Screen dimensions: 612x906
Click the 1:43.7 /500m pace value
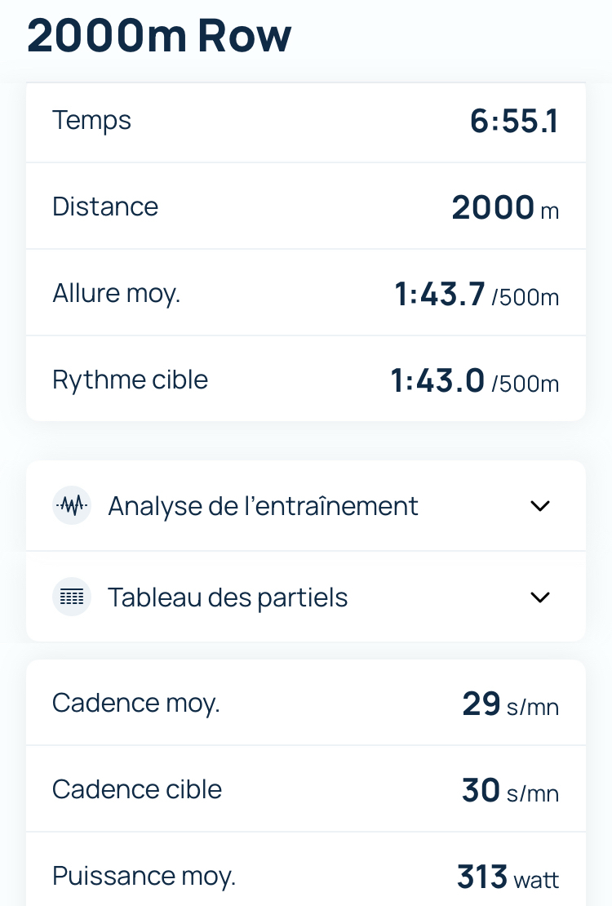click(477, 295)
